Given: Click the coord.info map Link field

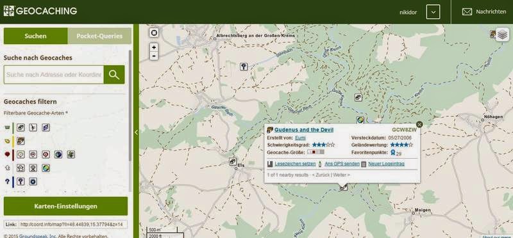Looking at the screenshot, I should [x=73, y=225].
